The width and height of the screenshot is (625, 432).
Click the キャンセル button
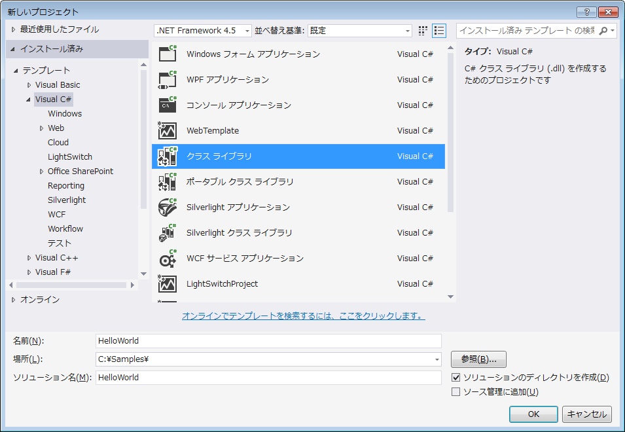point(587,414)
